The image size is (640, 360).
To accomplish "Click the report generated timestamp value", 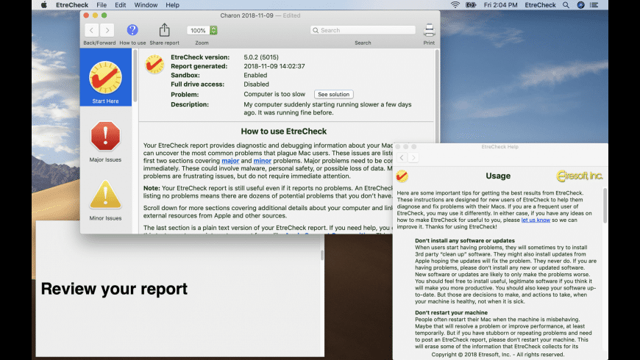I will (274, 66).
